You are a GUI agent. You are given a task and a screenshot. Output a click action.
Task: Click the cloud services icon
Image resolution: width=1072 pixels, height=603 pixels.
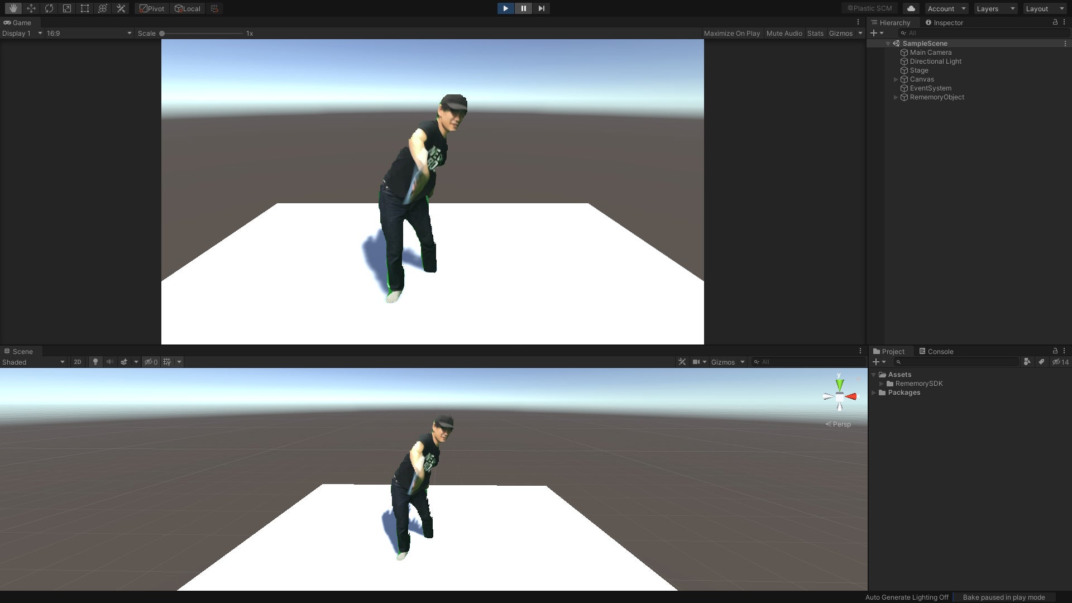(x=911, y=8)
